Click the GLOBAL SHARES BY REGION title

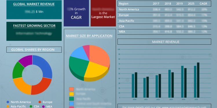click(33, 50)
